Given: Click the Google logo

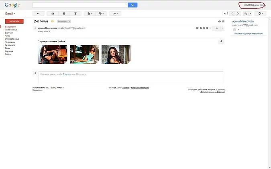Looking at the screenshot, I should click(12, 5).
